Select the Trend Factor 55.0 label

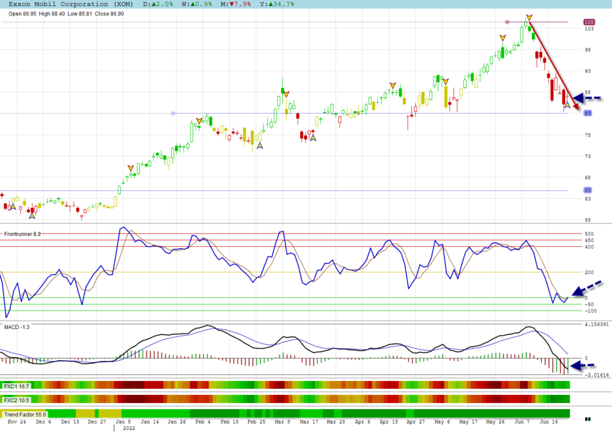(25, 415)
